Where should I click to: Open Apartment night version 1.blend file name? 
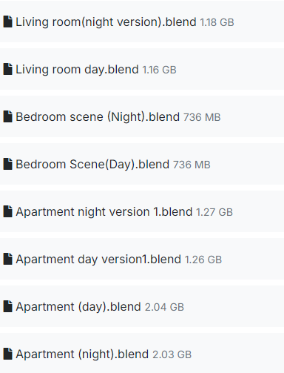pos(104,212)
